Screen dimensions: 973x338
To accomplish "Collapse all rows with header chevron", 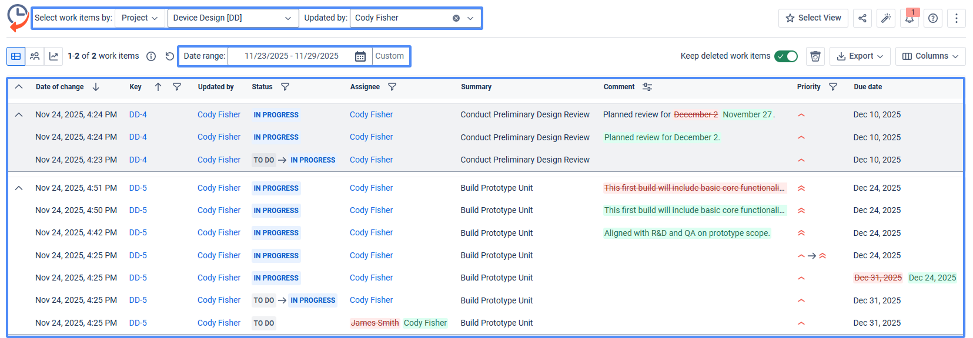I will coord(19,87).
